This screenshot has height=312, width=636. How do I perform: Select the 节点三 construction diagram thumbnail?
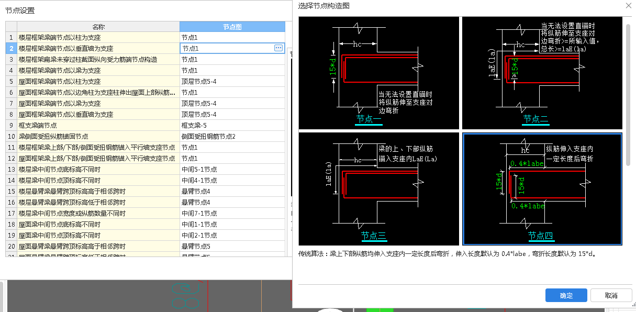[378, 188]
